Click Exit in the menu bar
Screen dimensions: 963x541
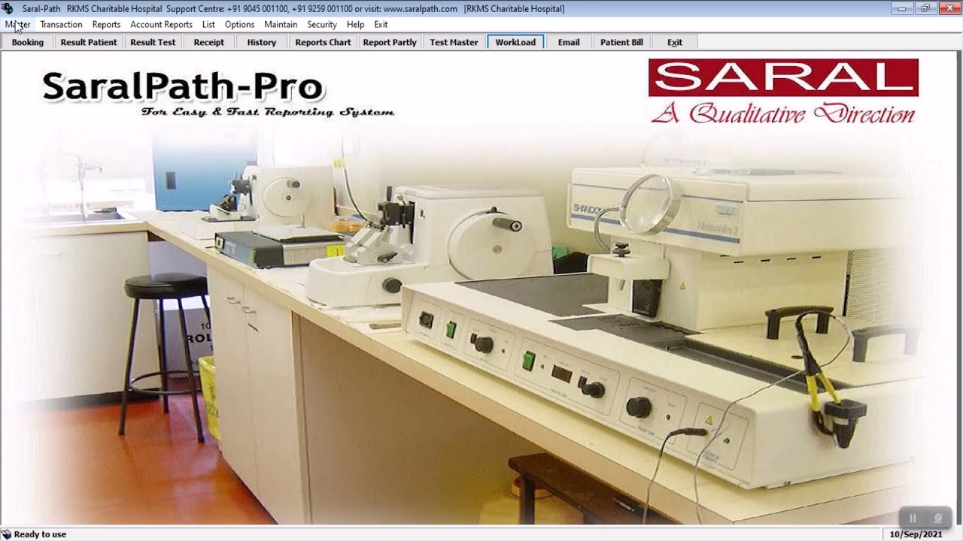point(381,24)
